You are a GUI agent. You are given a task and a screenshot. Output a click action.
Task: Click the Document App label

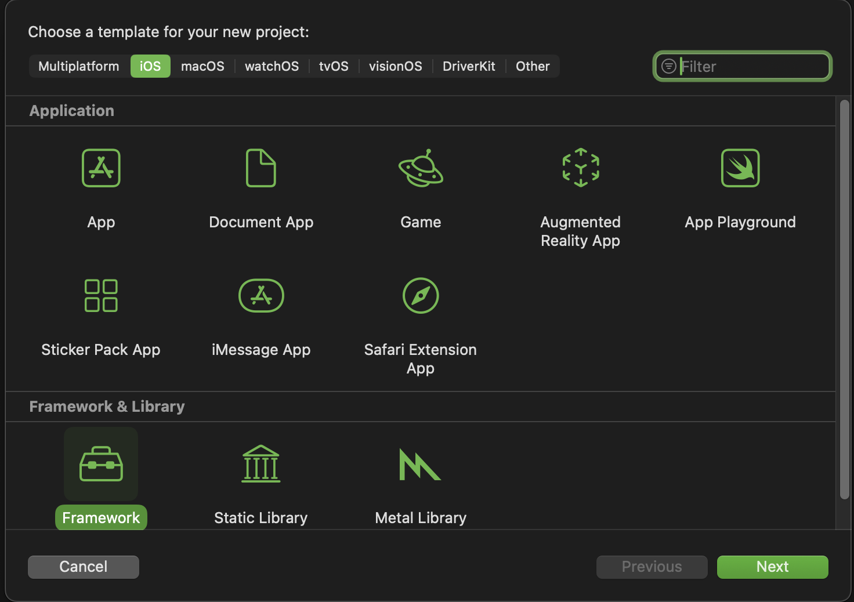coord(261,222)
